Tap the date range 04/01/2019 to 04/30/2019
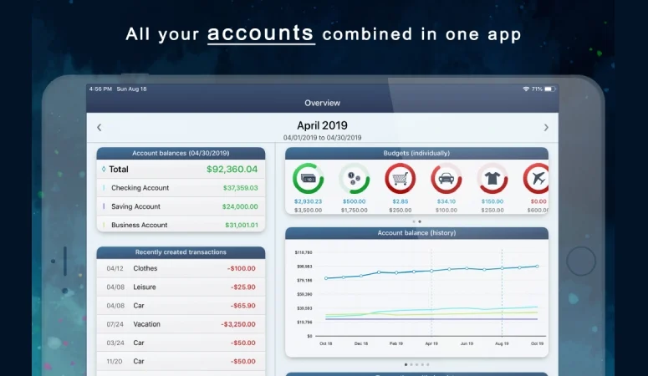 (322, 138)
